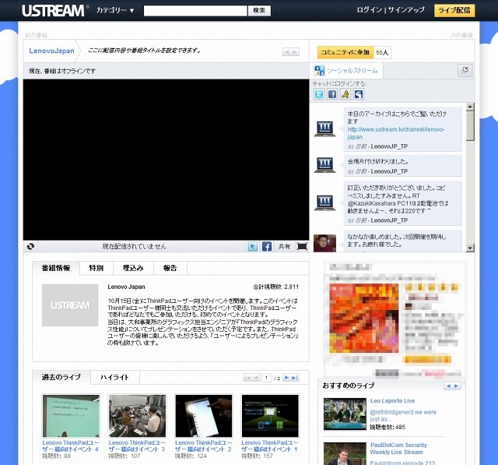This screenshot has width=498, height=465.
Task: Share on Facebook icon under the player
Action: 267,246
